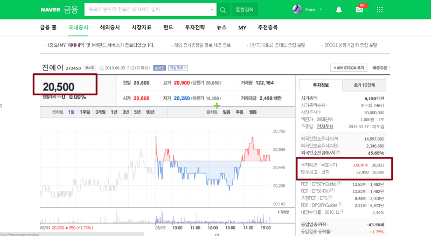The width and height of the screenshot is (431, 236).
Task: Open the mail envelope icon
Action: 359,10
